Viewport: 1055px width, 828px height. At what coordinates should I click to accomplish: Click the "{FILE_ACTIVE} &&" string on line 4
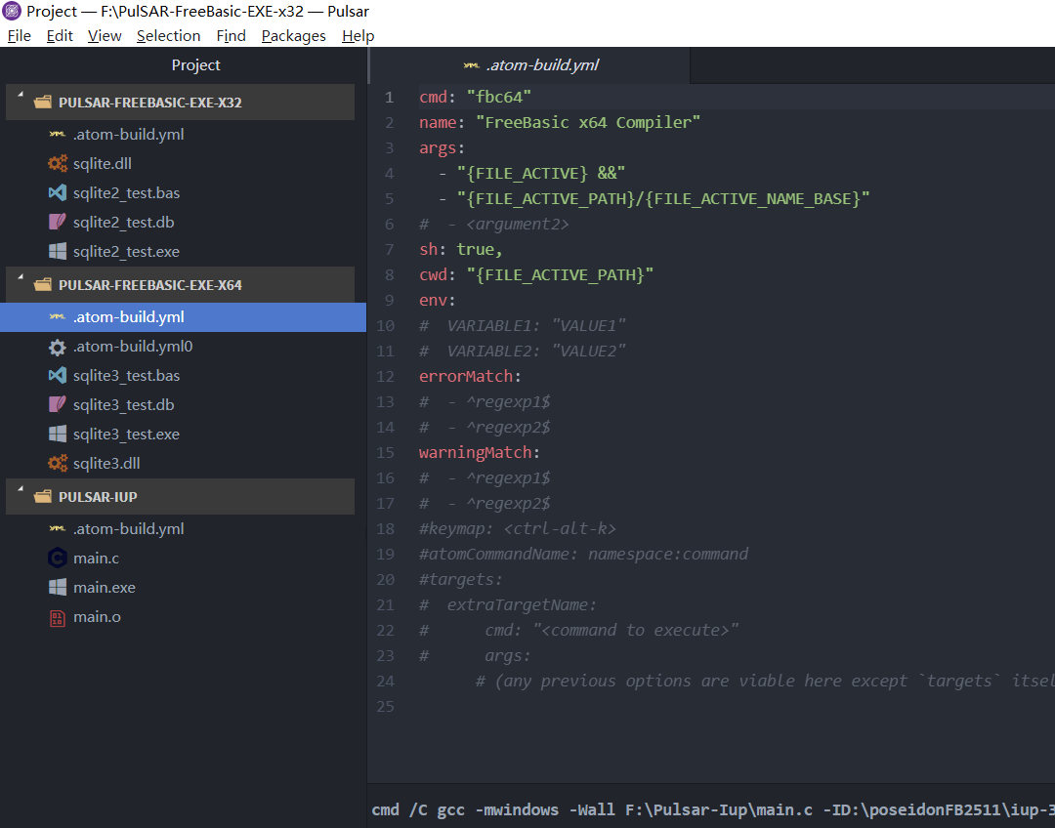pos(541,174)
